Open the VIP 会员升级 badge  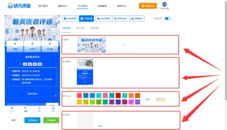(x=164, y=5)
